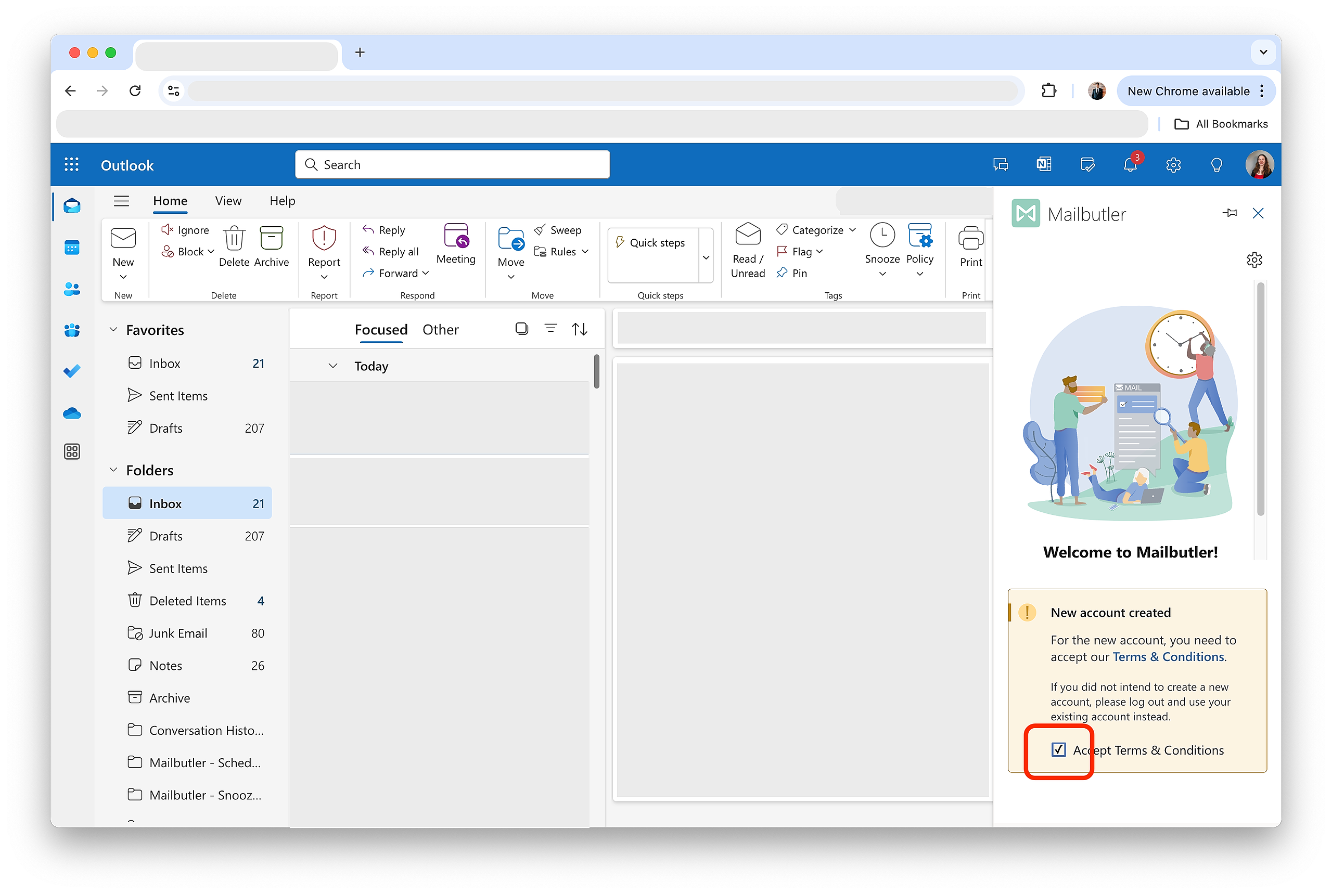Open the Teams chat icon in header
The width and height of the screenshot is (1332, 894).
(x=1001, y=165)
